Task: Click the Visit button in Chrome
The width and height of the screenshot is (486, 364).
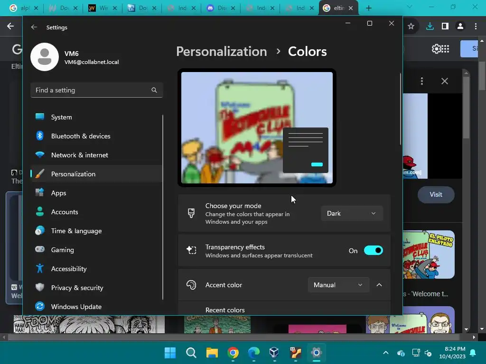Action: coord(436,194)
